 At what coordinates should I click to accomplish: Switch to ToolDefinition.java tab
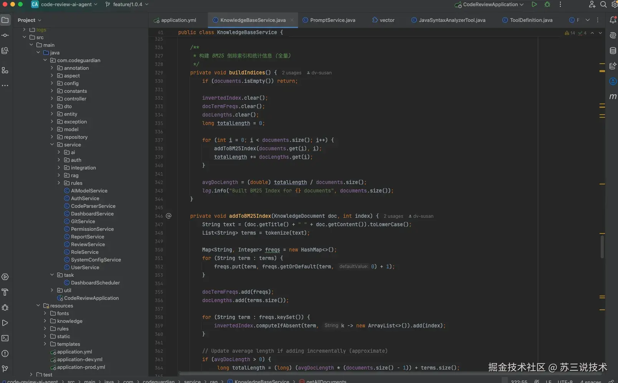click(x=527, y=20)
